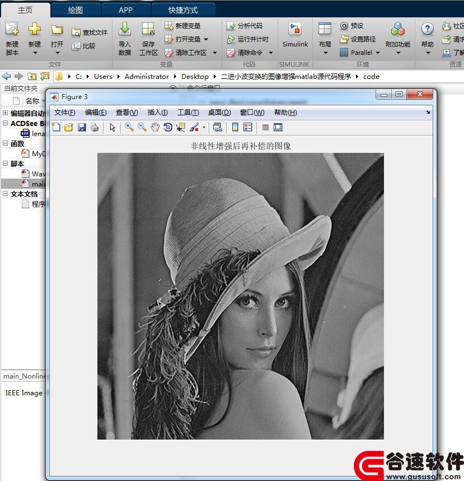Switch to the APP tab
Image resolution: width=464 pixels, height=481 pixels.
click(x=125, y=10)
